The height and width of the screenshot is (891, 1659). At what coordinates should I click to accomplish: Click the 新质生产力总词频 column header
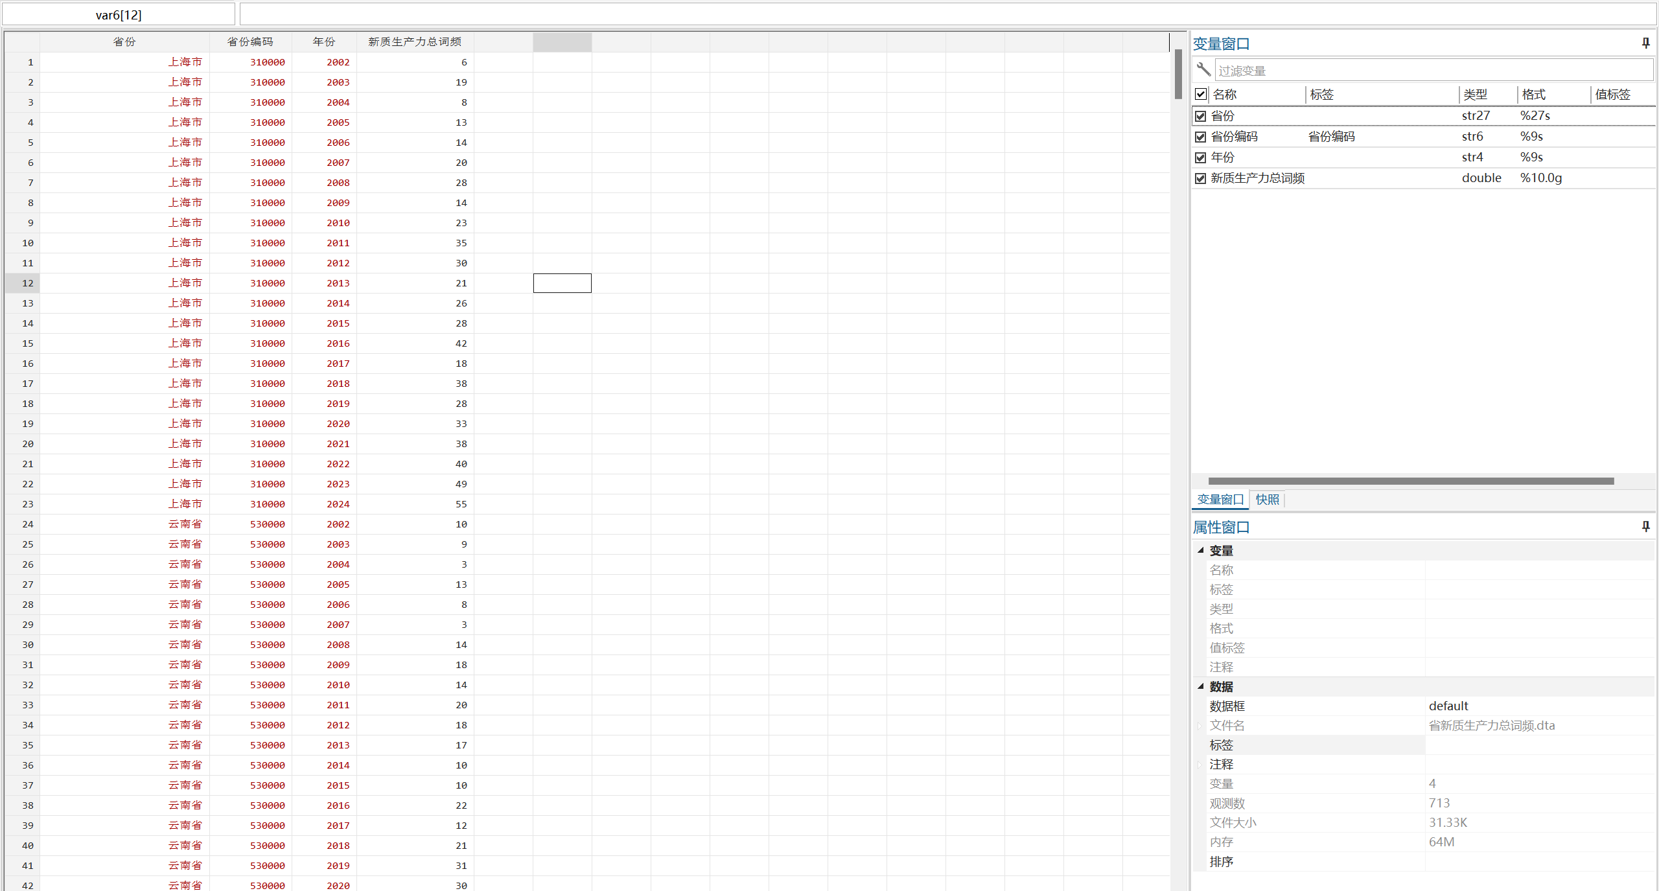coord(415,42)
